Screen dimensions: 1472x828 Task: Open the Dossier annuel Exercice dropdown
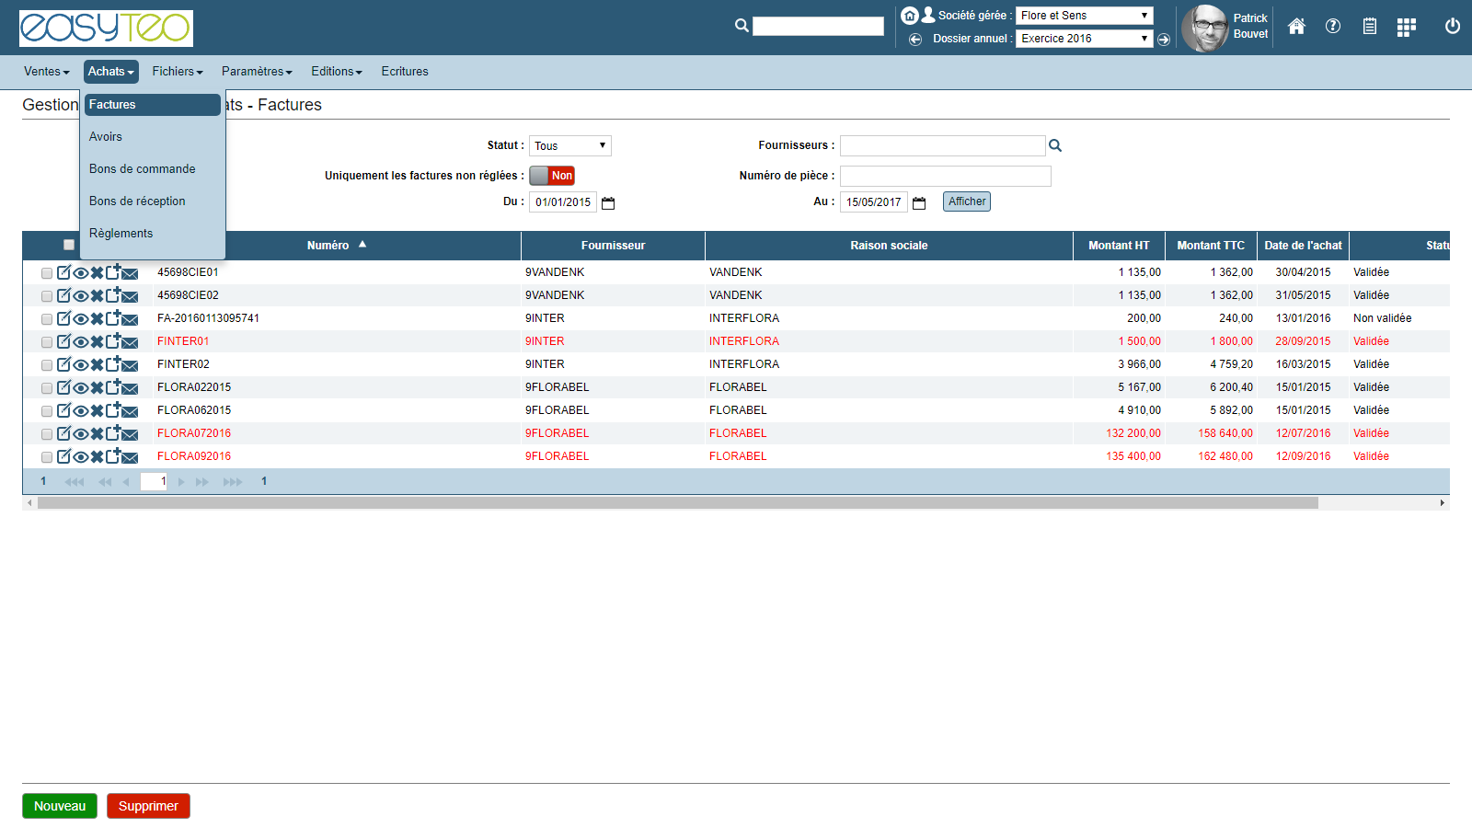(1084, 39)
